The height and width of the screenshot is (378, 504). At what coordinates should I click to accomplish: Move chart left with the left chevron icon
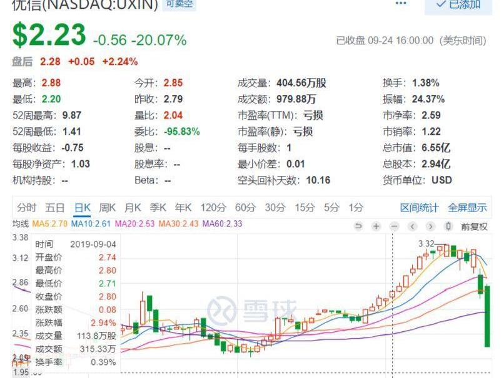(x=413, y=226)
